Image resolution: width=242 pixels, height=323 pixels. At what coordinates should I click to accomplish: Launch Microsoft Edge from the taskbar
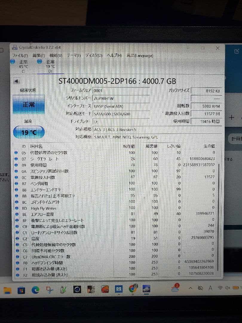point(35,290)
